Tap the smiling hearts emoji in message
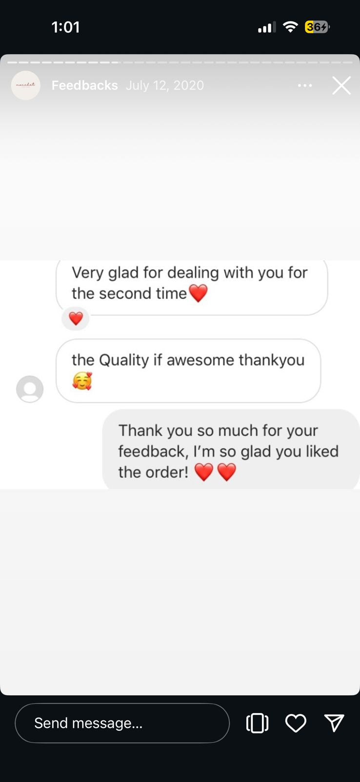The image size is (360, 782). pos(82,381)
